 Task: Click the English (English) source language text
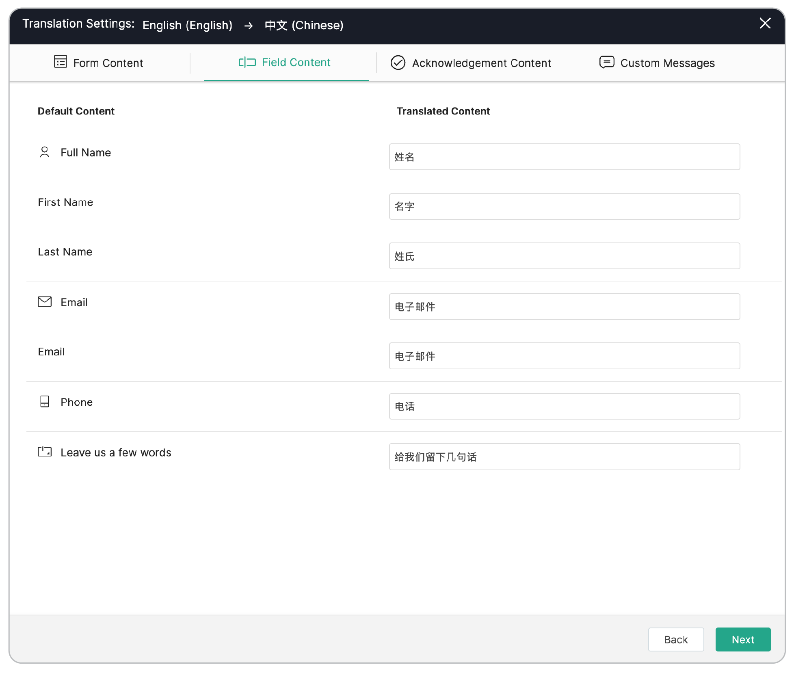click(187, 25)
